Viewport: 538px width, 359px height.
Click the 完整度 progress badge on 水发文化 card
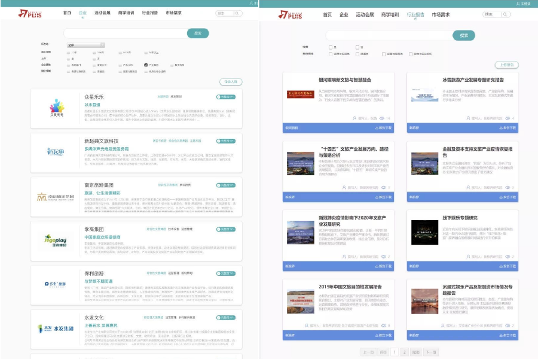point(226,318)
